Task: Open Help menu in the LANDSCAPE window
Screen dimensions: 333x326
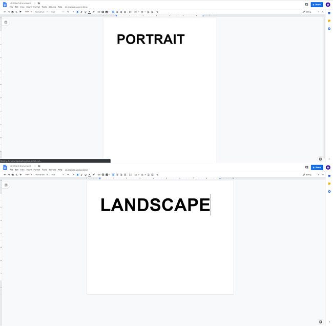Action: click(60, 170)
